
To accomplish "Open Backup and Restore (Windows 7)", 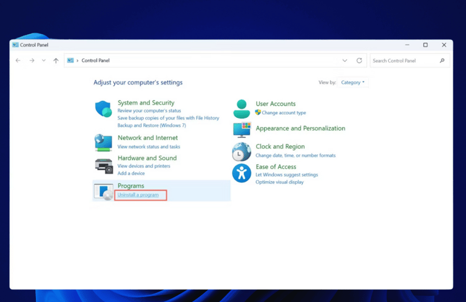I will [152, 125].
